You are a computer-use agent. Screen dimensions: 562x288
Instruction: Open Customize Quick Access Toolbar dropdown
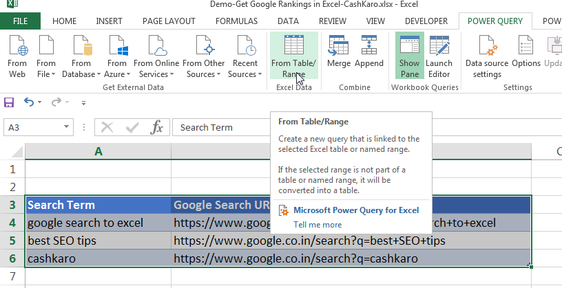(83, 103)
